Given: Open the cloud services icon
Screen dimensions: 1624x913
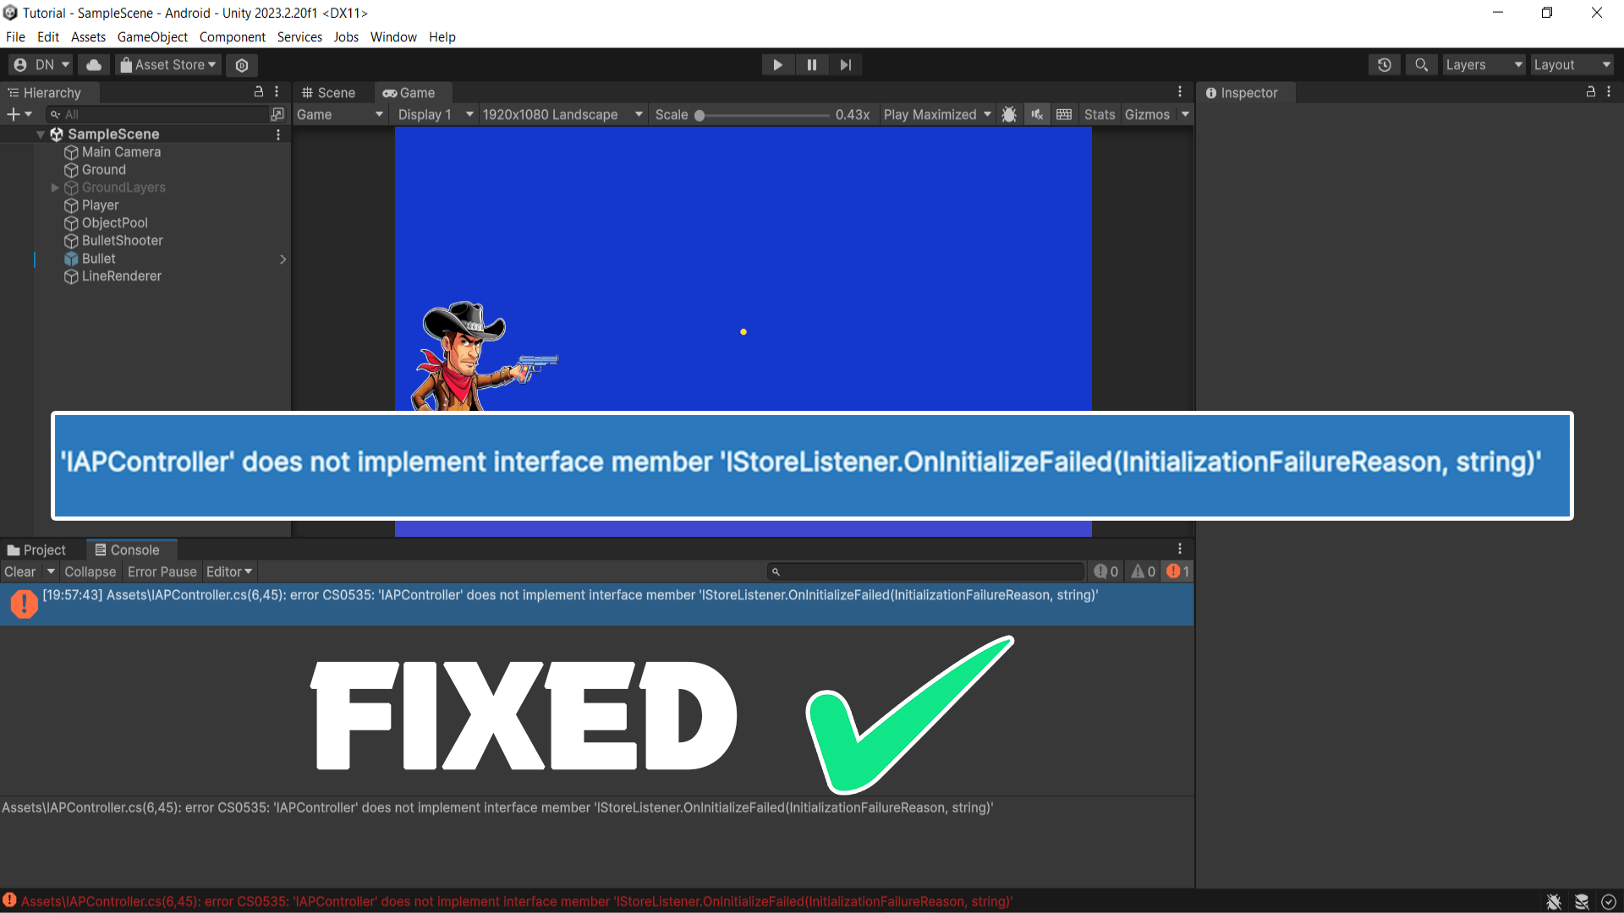Looking at the screenshot, I should 94,65.
